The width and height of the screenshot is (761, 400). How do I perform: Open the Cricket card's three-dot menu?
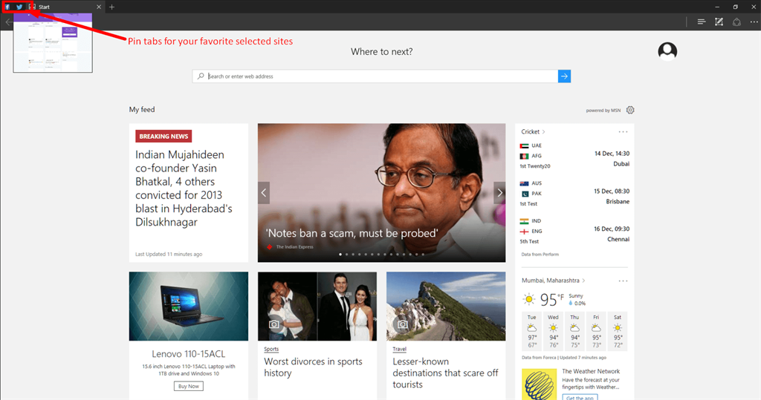tap(623, 132)
